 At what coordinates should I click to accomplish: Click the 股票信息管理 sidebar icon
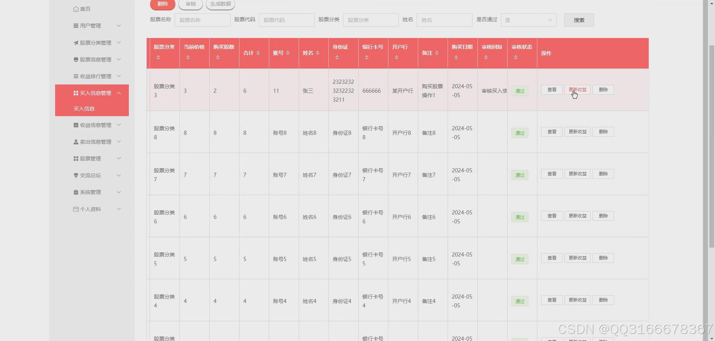(x=76, y=60)
